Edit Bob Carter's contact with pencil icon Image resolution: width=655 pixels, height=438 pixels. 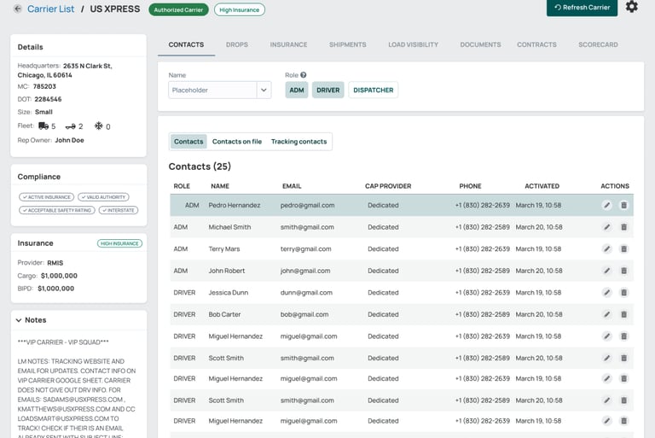pos(606,314)
